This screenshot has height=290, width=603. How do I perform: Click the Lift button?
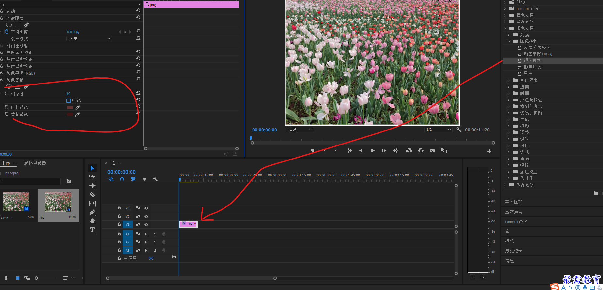(x=409, y=151)
